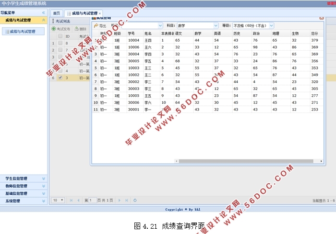336x234 pixels.
Task: Check the box for exam row ID 7
Action: [60, 50]
